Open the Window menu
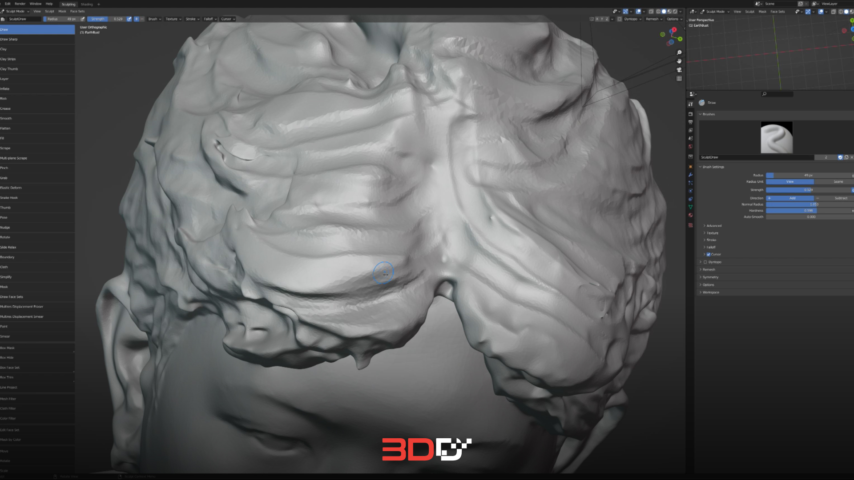Screen dimensions: 854x480 (x=36, y=4)
